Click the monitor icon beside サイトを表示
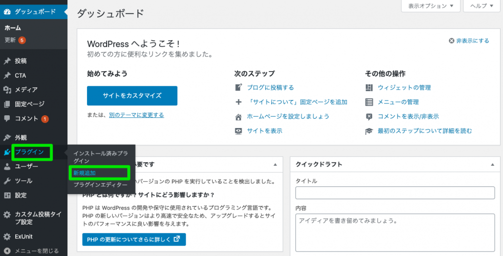 [238, 131]
